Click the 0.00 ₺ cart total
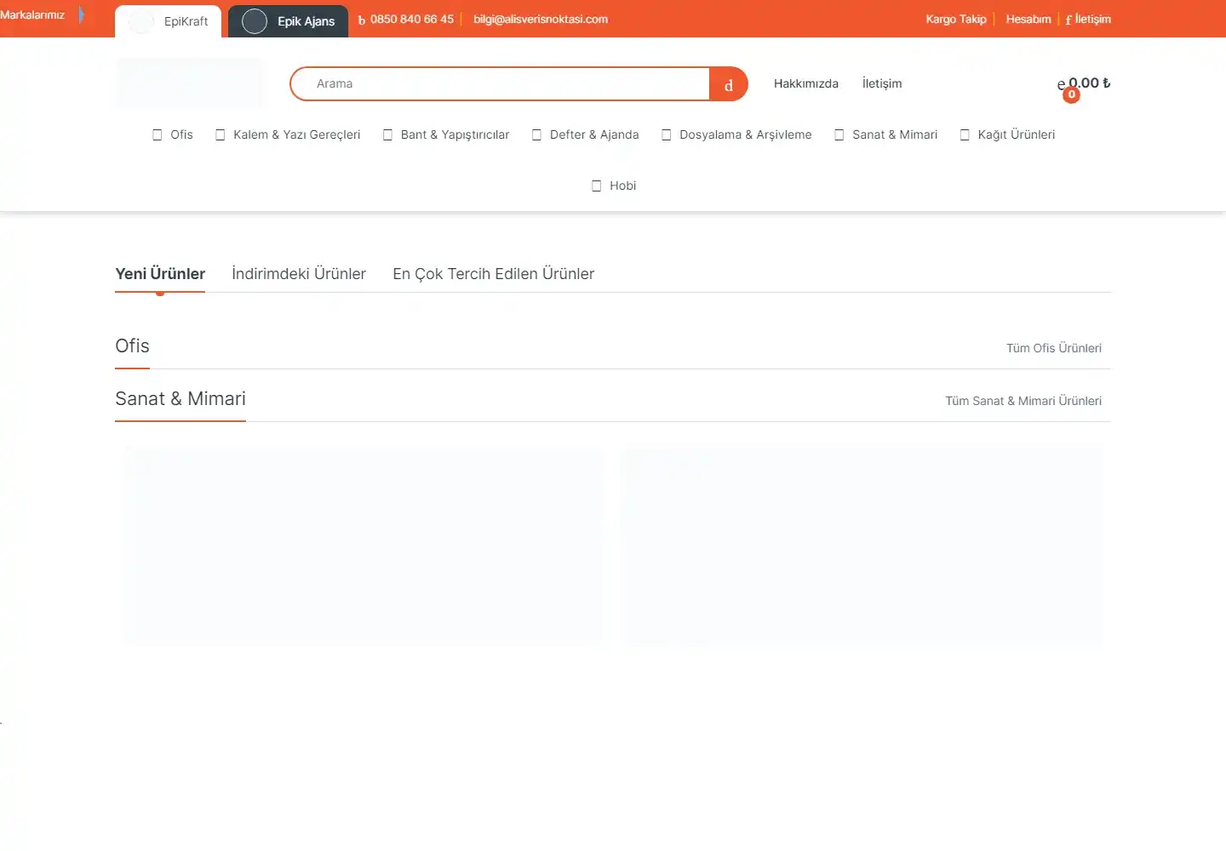Screen dimensions: 1226x851 pyautogui.click(x=1090, y=83)
